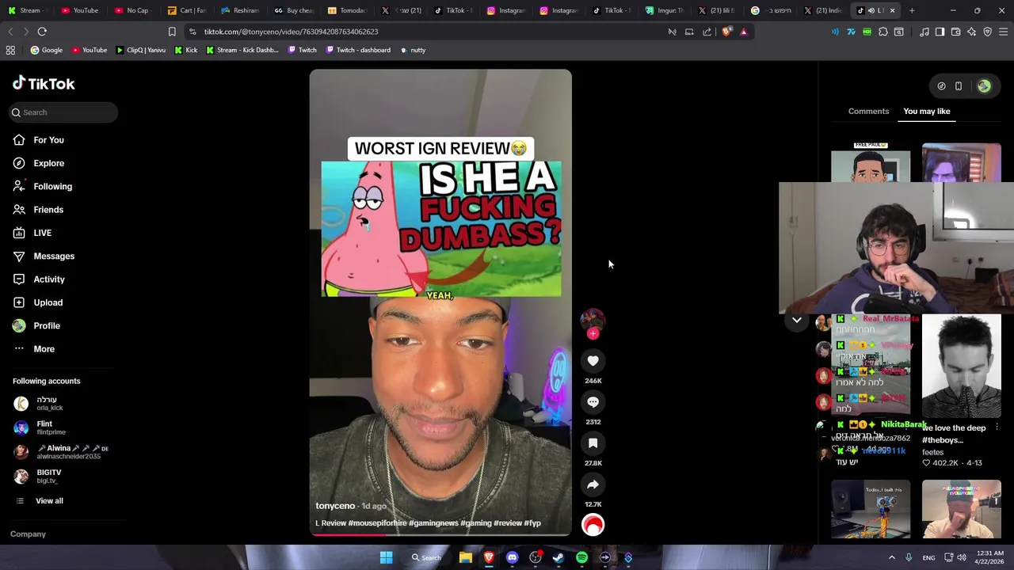The image size is (1014, 570).
Task: Follow tonyceno with the red plus badge
Action: pos(593,333)
